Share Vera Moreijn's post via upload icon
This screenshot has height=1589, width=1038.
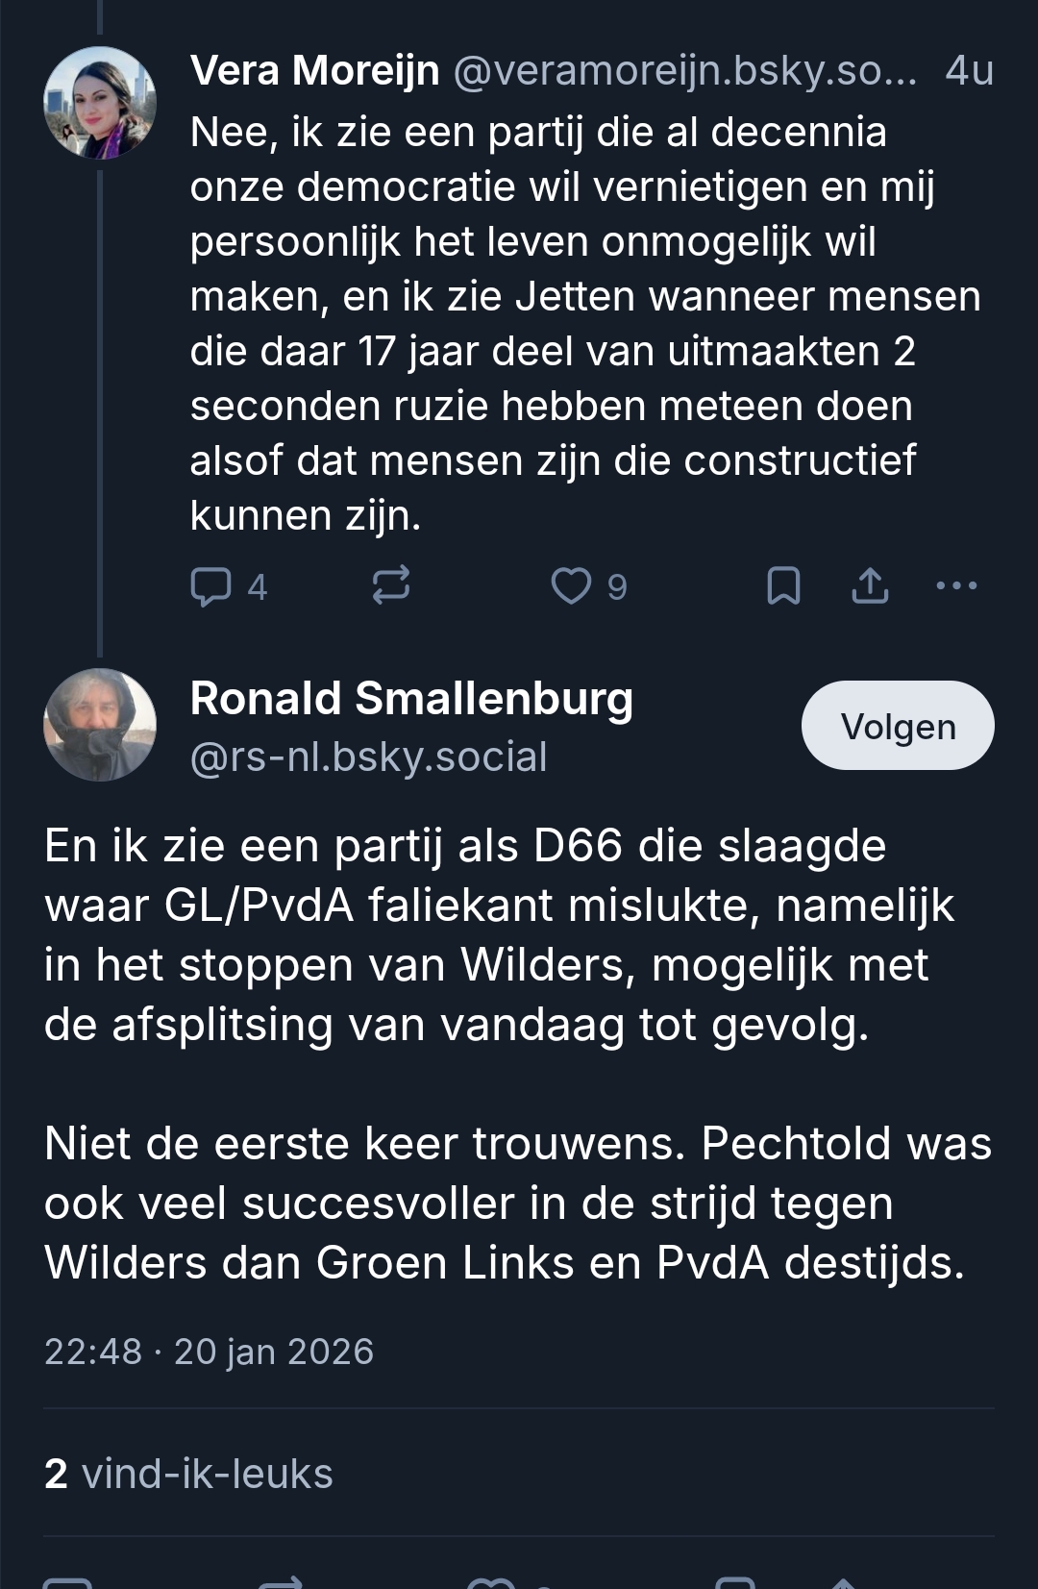click(x=870, y=585)
